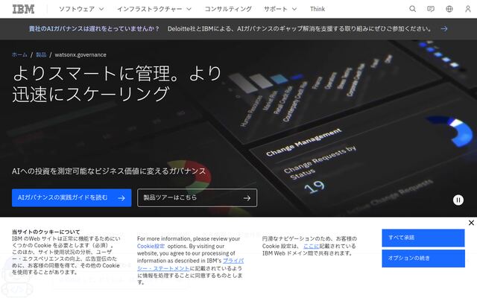The width and height of the screenshot is (477, 298).
Task: Click AIガバナンスの実践ガイドを読む button
Action: tap(72, 198)
